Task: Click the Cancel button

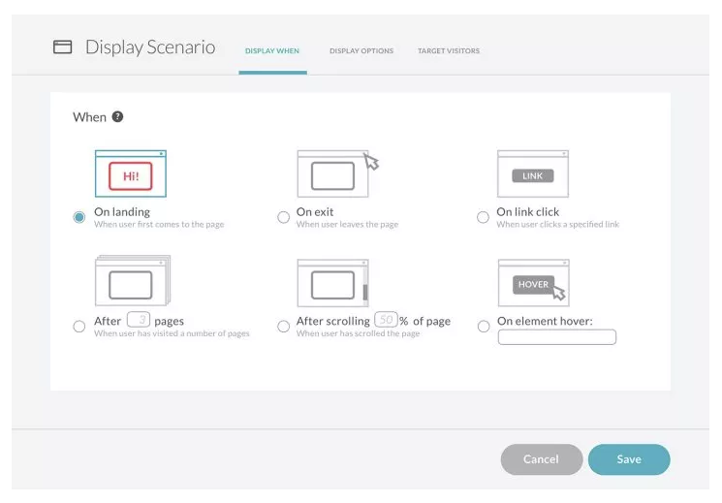Action: pos(542,459)
